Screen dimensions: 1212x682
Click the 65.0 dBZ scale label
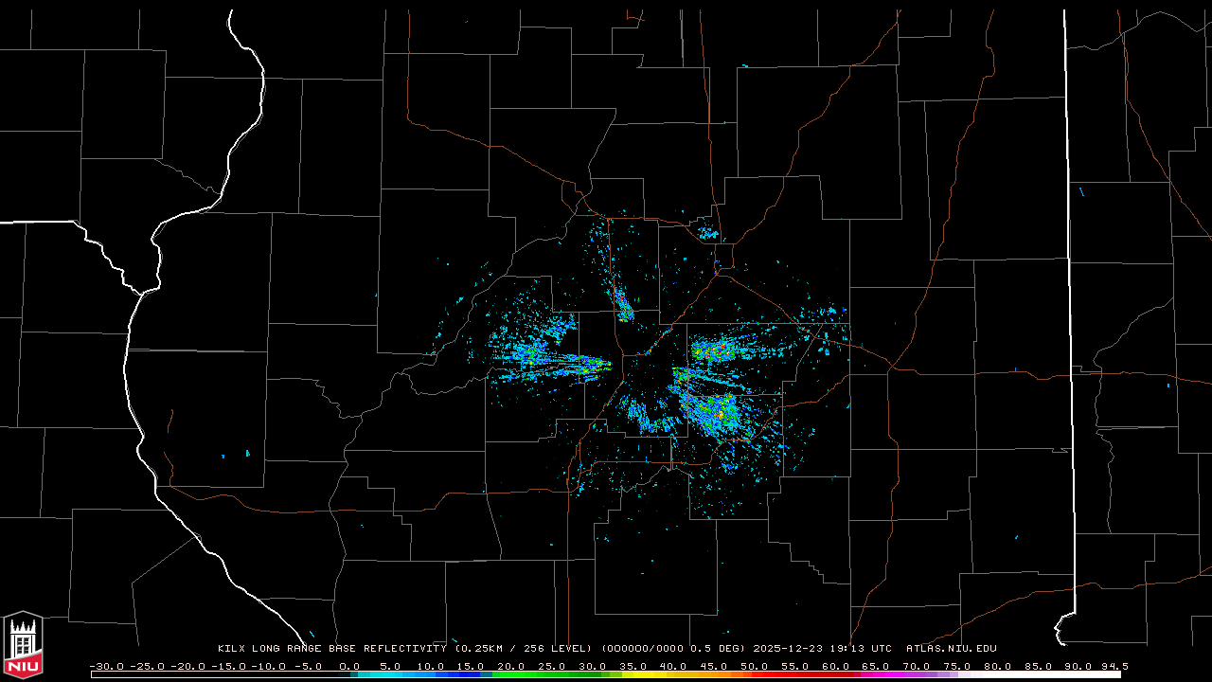875,666
